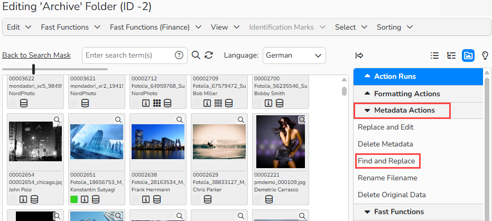Open the Select dropdown menu
The height and width of the screenshot is (221, 492).
coord(351,27)
